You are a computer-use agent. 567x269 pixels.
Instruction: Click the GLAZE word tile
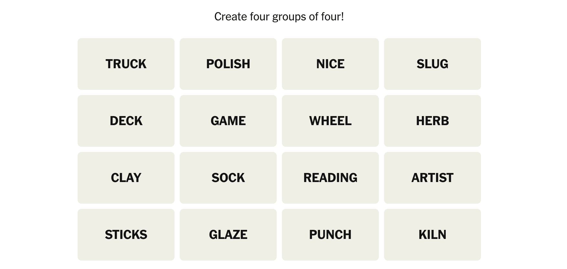tap(228, 235)
